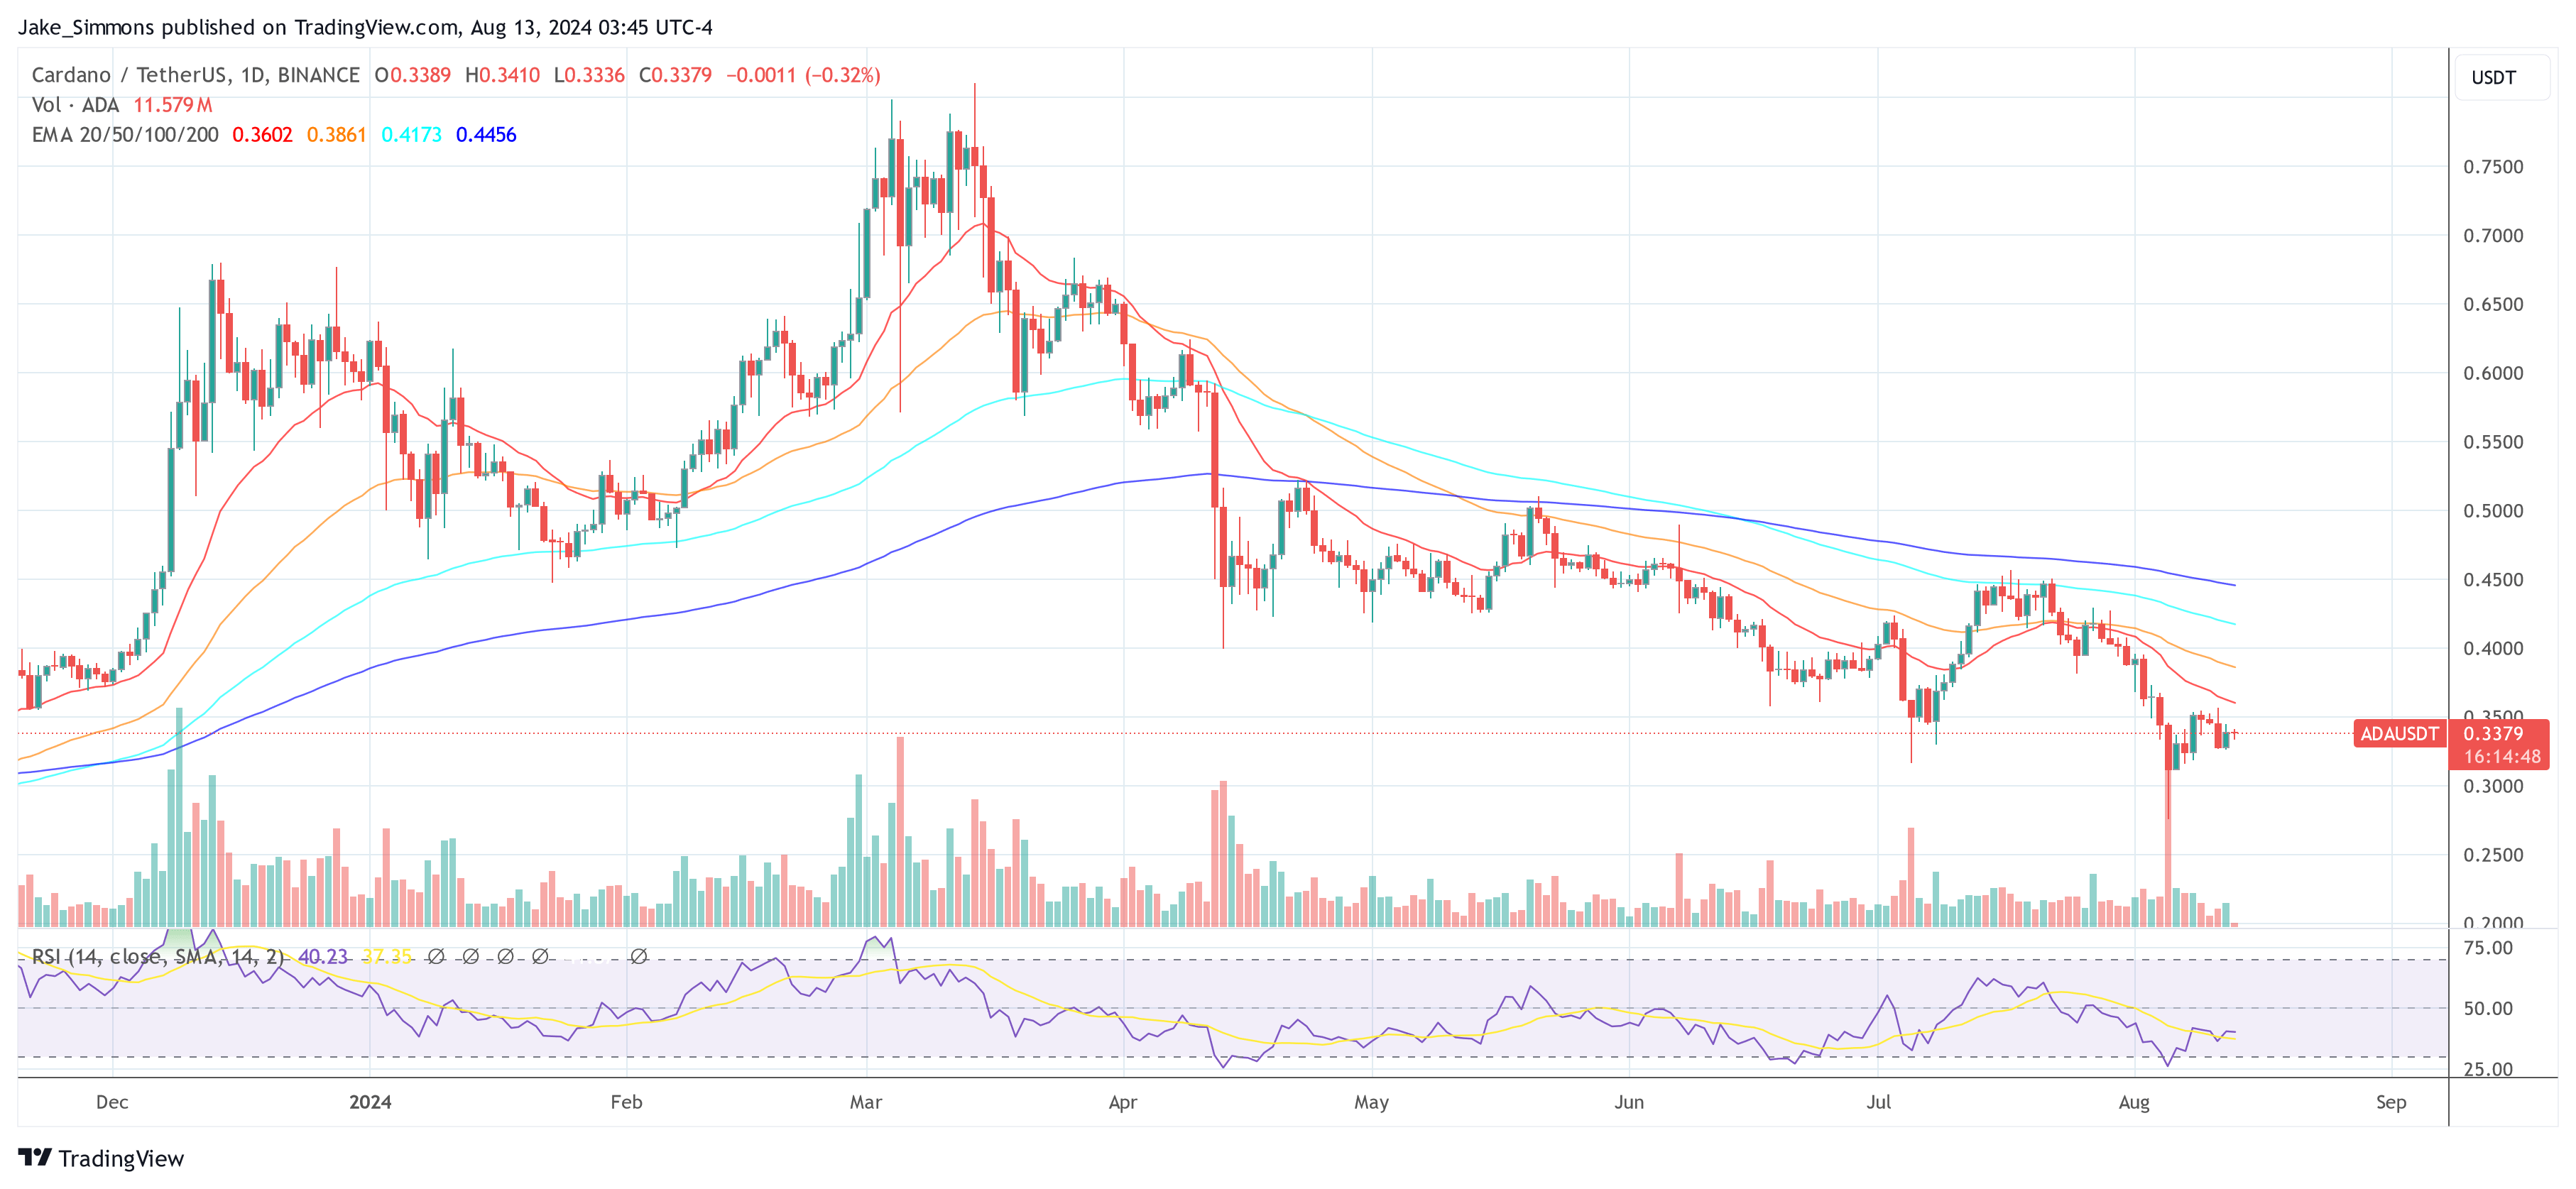Click the red EMA 20 value 0.3602
Screen dimensions: 2576x1189
tap(262, 135)
